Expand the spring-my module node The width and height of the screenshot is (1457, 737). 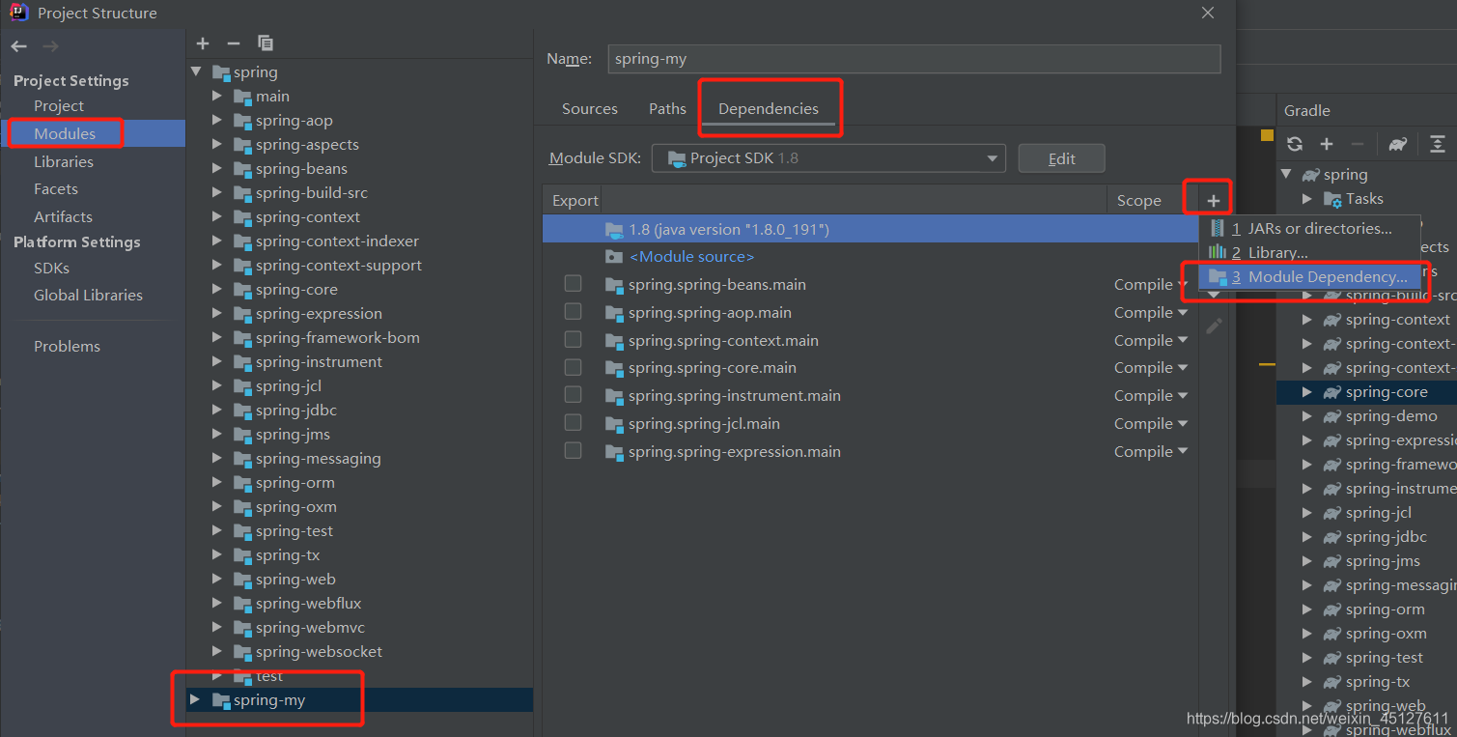196,700
